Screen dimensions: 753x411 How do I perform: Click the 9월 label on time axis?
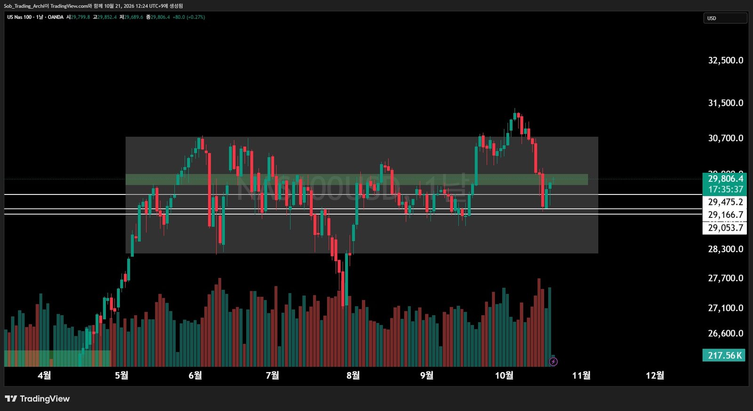[x=427, y=375]
